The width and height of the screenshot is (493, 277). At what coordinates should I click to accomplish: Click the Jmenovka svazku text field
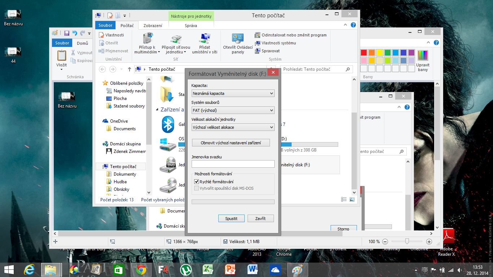(x=233, y=164)
